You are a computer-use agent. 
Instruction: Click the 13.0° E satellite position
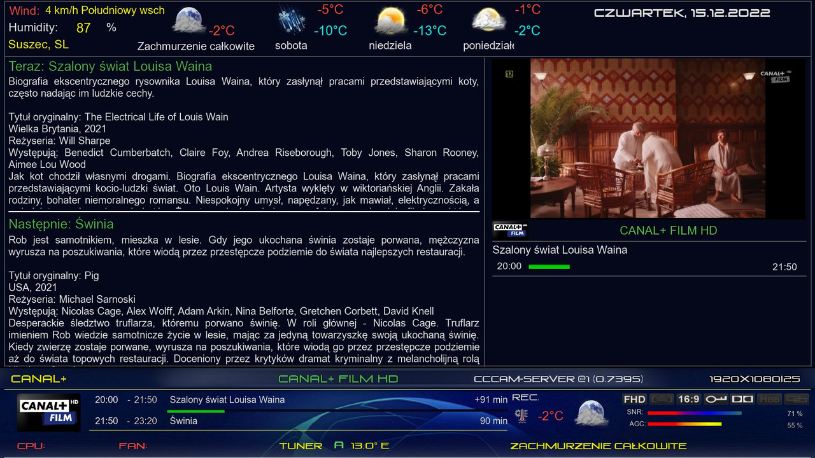click(x=370, y=446)
